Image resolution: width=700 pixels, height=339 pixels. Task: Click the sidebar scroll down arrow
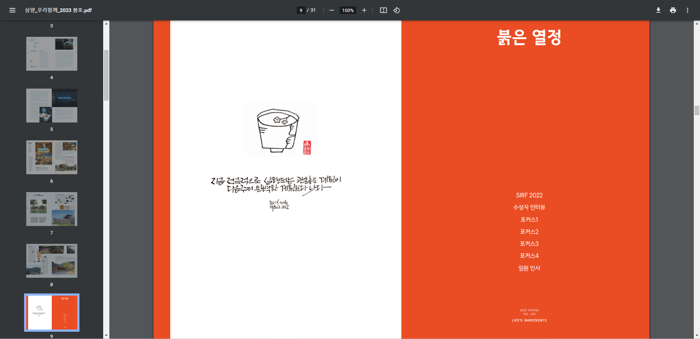coord(106,335)
